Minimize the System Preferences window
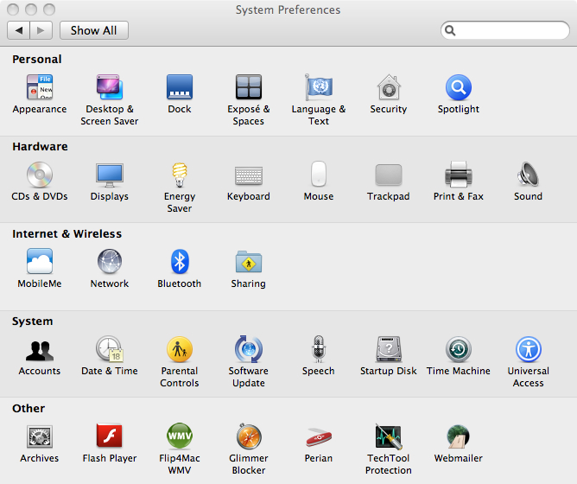Screen dimensions: 577x484 pyautogui.click(x=31, y=10)
